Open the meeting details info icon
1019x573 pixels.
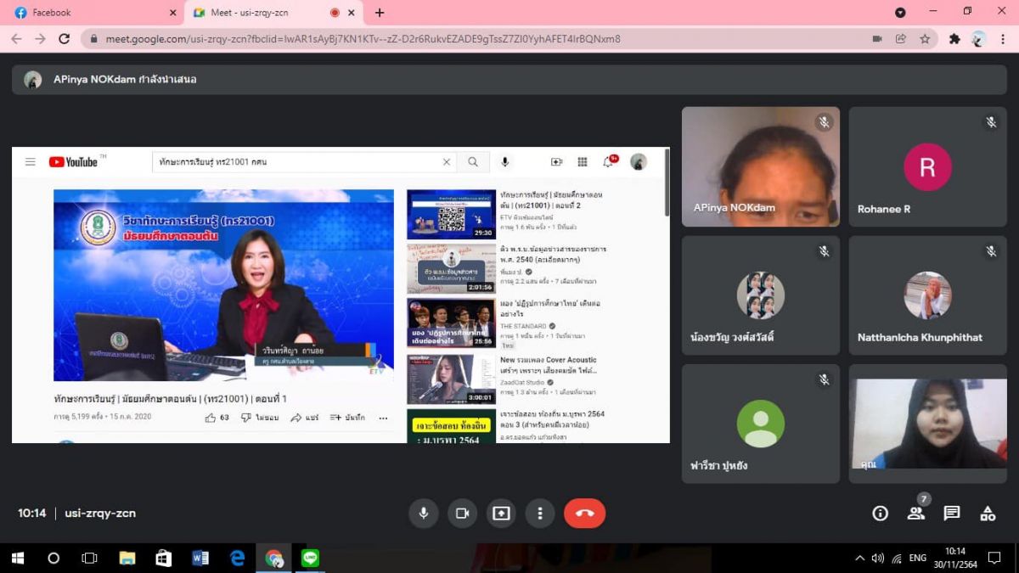[x=881, y=513]
